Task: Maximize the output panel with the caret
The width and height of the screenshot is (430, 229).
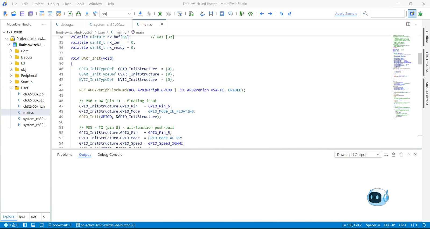Action: [x=408, y=154]
